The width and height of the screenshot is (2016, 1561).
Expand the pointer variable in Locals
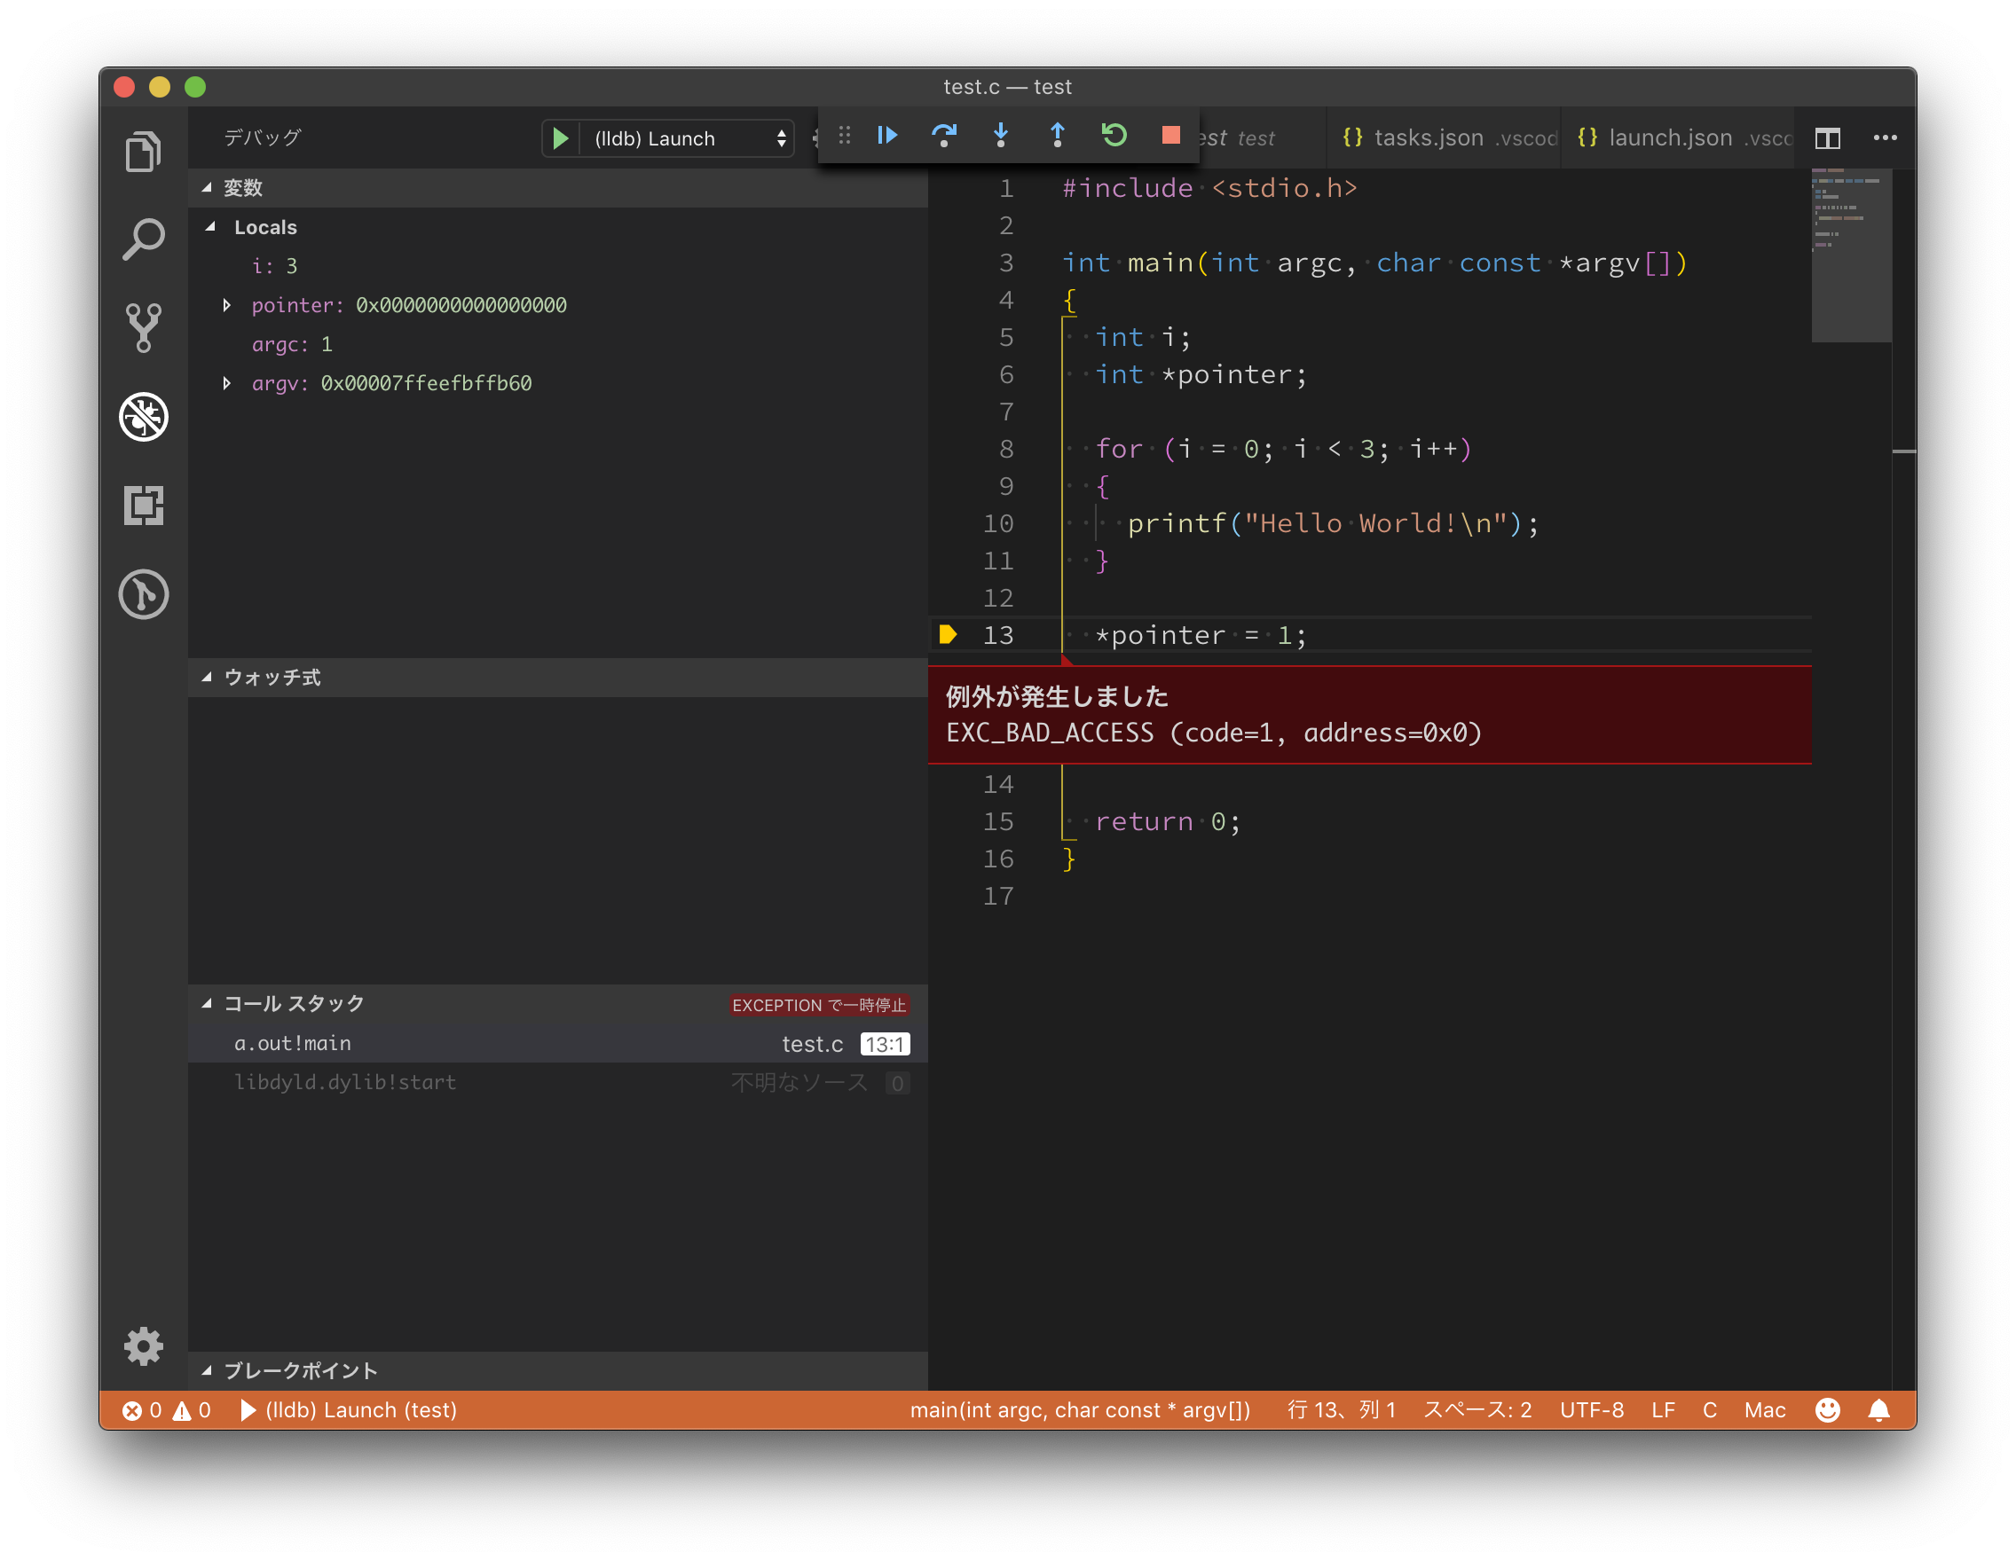(227, 305)
